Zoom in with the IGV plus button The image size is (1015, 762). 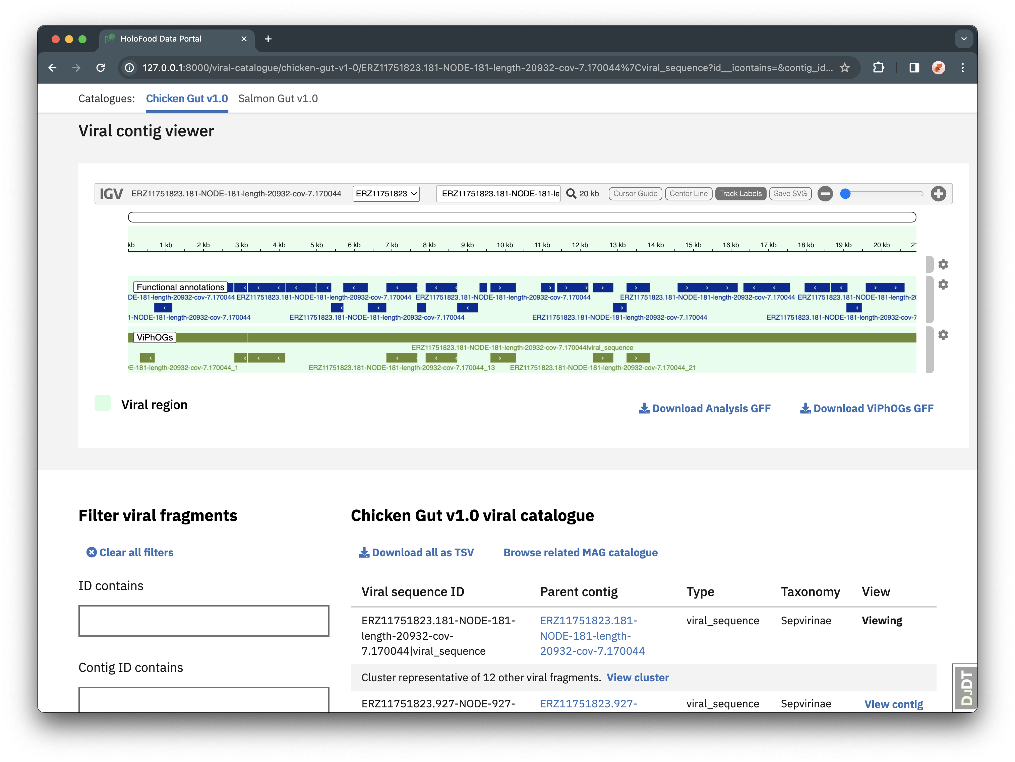click(938, 194)
